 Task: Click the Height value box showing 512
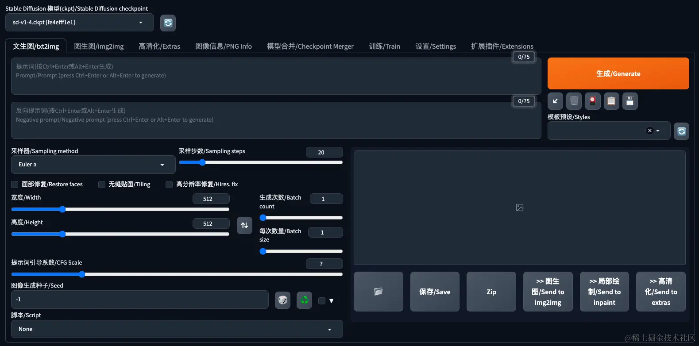(x=211, y=223)
